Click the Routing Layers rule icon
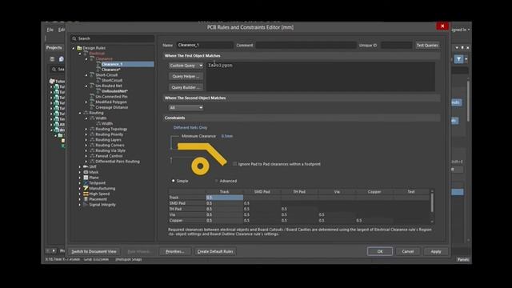512x288 pixels. (x=92, y=140)
